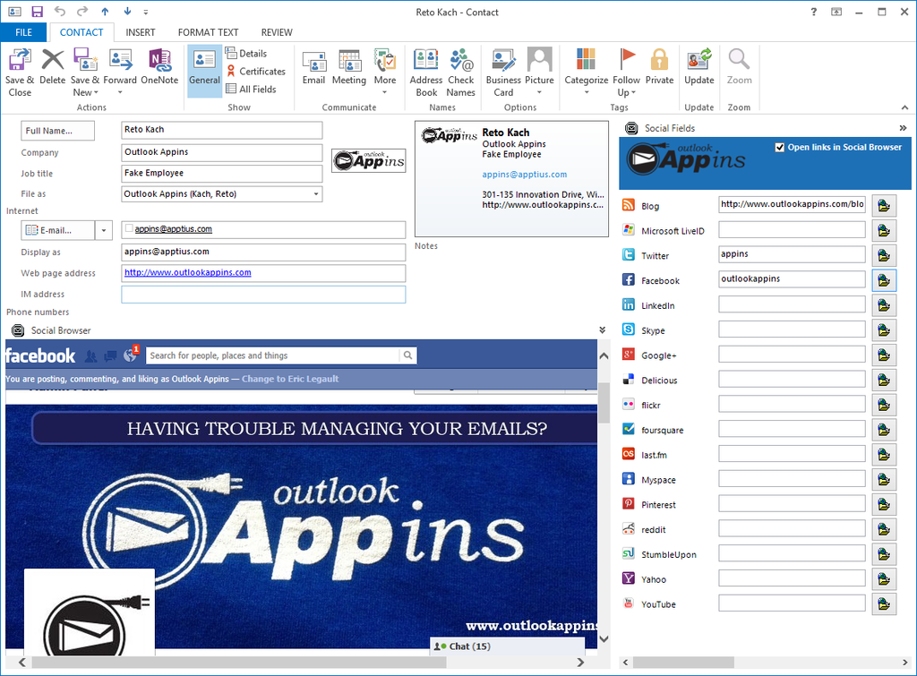This screenshot has width=917, height=676.
Task: Open LinkedIn link button
Action: click(x=884, y=305)
